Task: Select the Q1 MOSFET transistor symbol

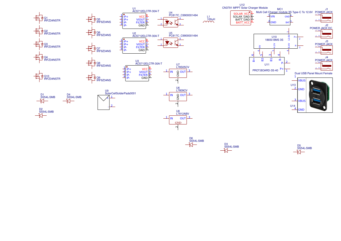Action: click(x=39, y=18)
